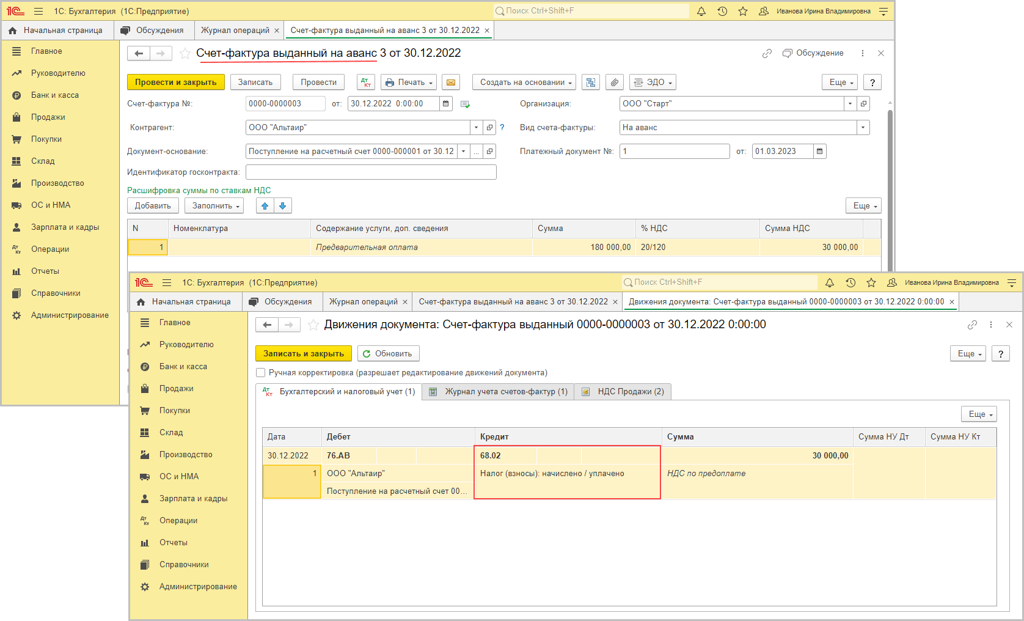Add to favorites using top bar star icon

click(x=743, y=11)
